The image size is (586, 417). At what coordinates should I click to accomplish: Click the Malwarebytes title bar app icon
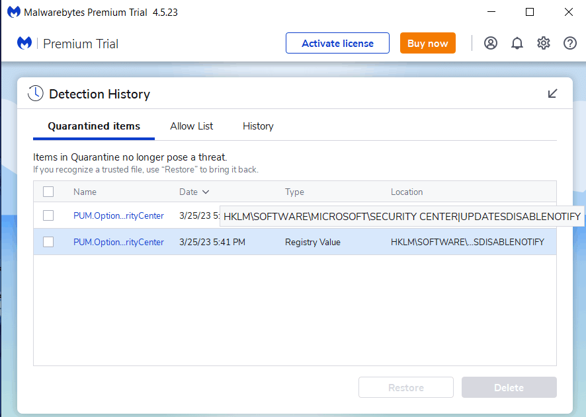14,12
